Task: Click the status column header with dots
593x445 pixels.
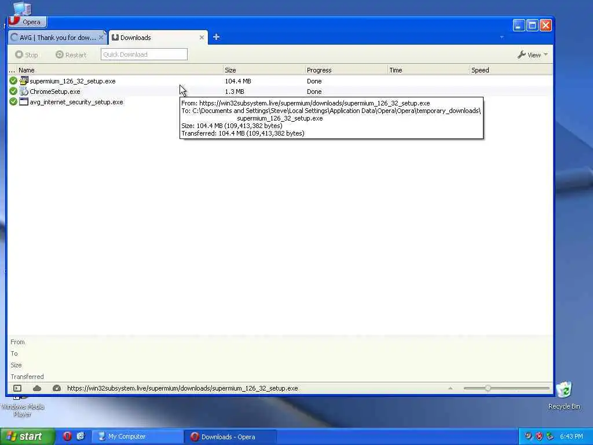Action: 12,70
